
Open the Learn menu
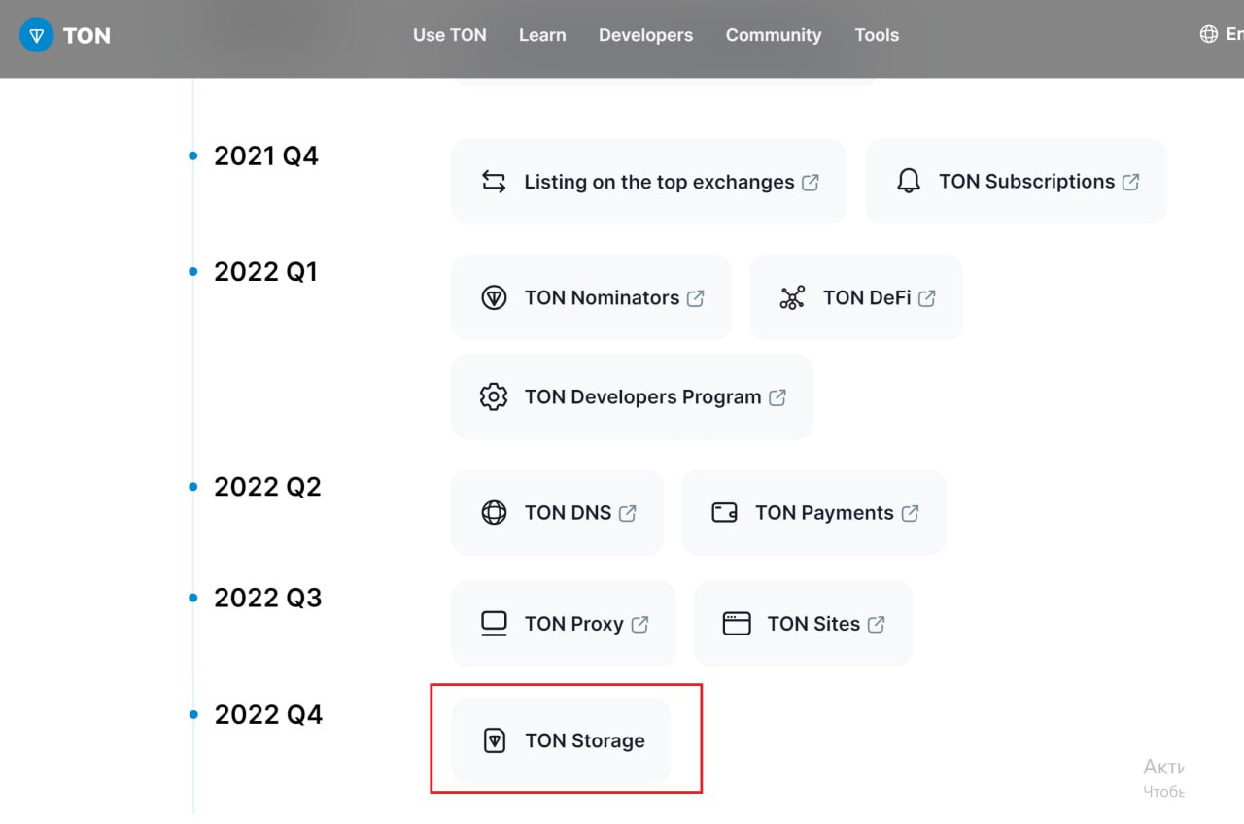coord(542,35)
